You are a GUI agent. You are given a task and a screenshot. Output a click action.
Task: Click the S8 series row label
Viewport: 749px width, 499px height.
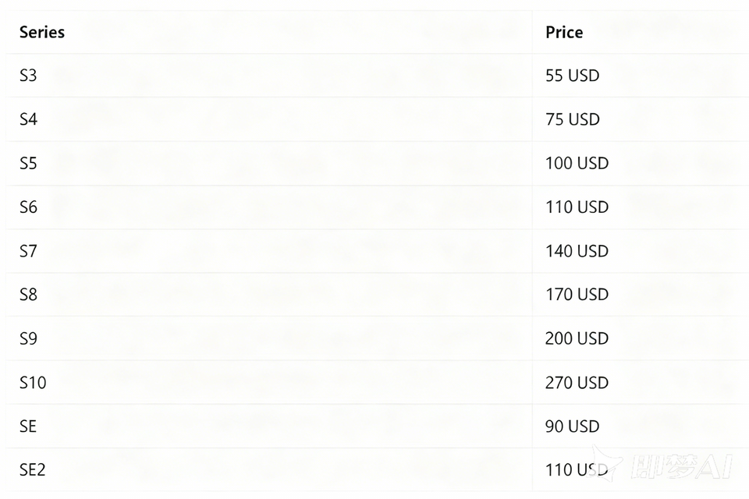pos(28,295)
